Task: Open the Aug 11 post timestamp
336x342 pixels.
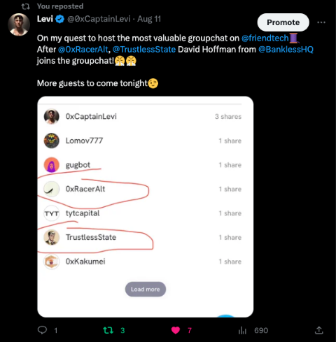Action: coord(149,19)
